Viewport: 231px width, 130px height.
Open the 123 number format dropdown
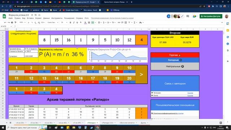(43, 22)
